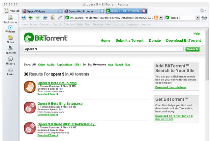This screenshot has width=211, height=141.
Task: Click the BitTorrent site Home link
Action: point(105,40)
